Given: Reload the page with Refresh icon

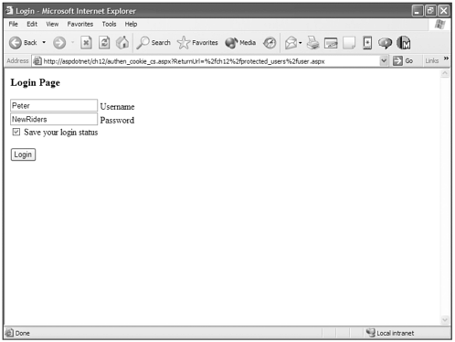Looking at the screenshot, I should click(104, 43).
